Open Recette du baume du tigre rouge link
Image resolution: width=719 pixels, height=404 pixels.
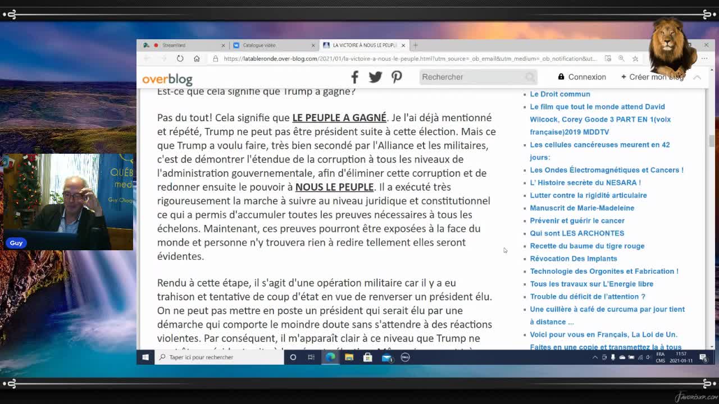click(x=587, y=246)
